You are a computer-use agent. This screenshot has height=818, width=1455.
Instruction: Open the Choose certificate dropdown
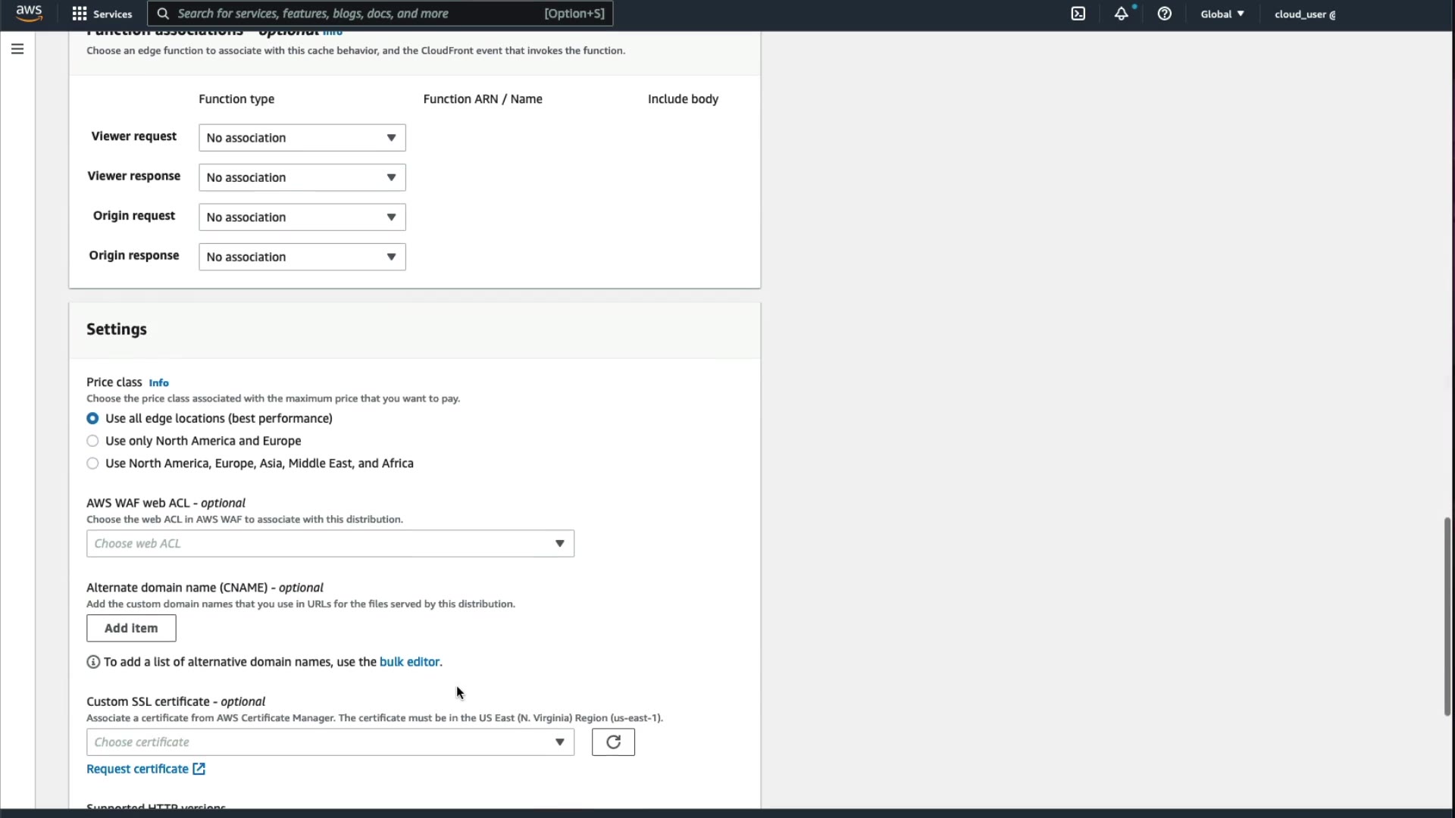(x=330, y=742)
